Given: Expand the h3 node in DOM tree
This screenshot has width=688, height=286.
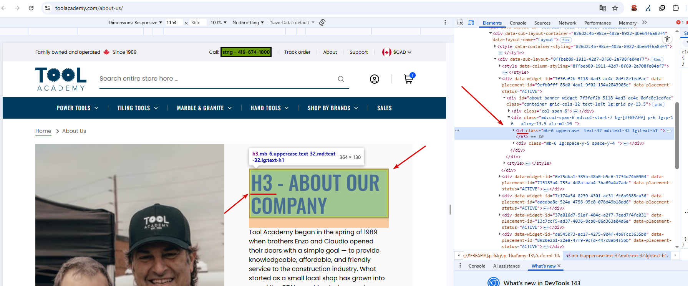Looking at the screenshot, I should 514,131.
